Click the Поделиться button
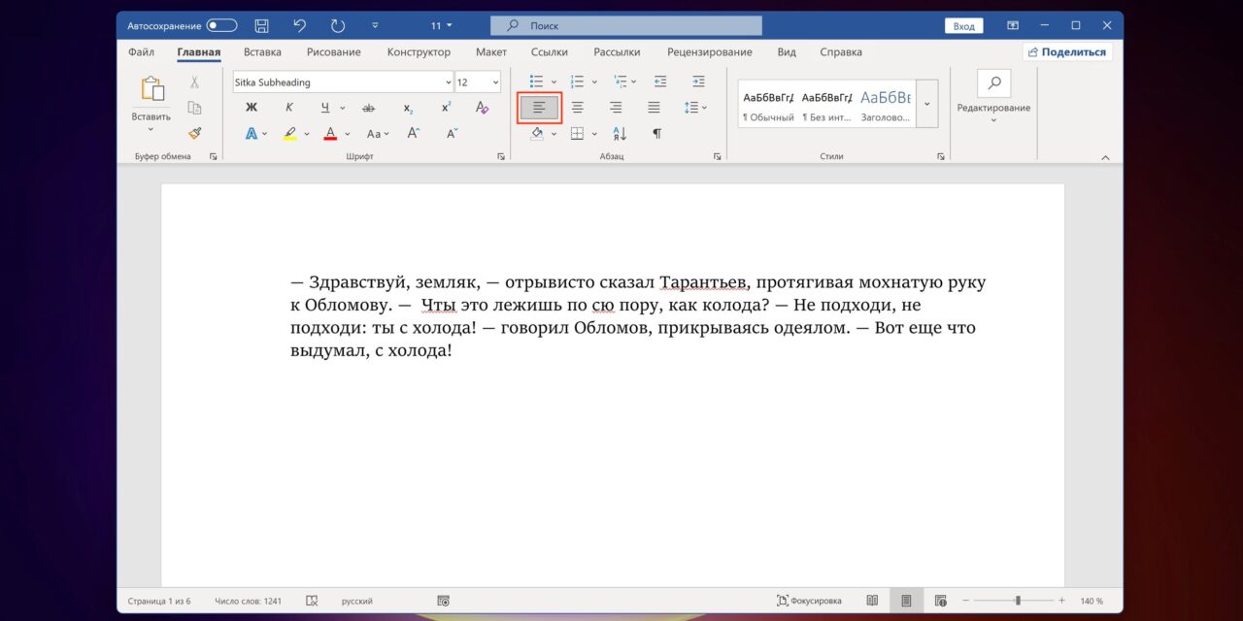Viewport: 1243px width, 621px height. pos(1066,52)
